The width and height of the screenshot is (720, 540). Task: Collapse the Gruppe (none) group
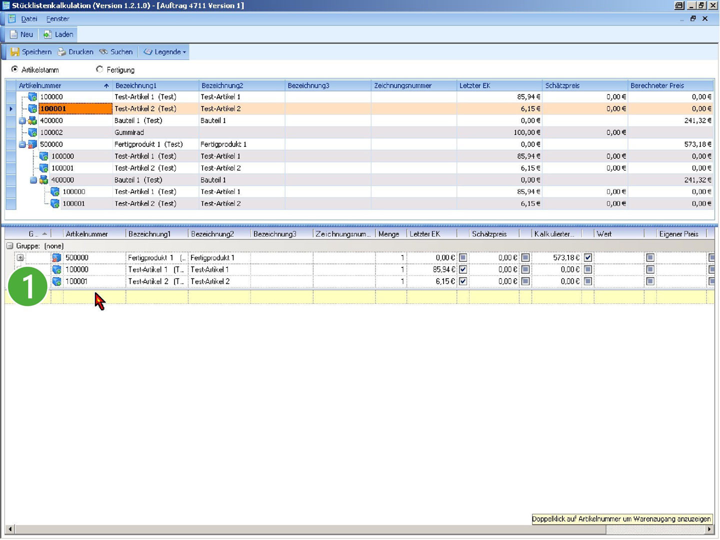pos(9,246)
